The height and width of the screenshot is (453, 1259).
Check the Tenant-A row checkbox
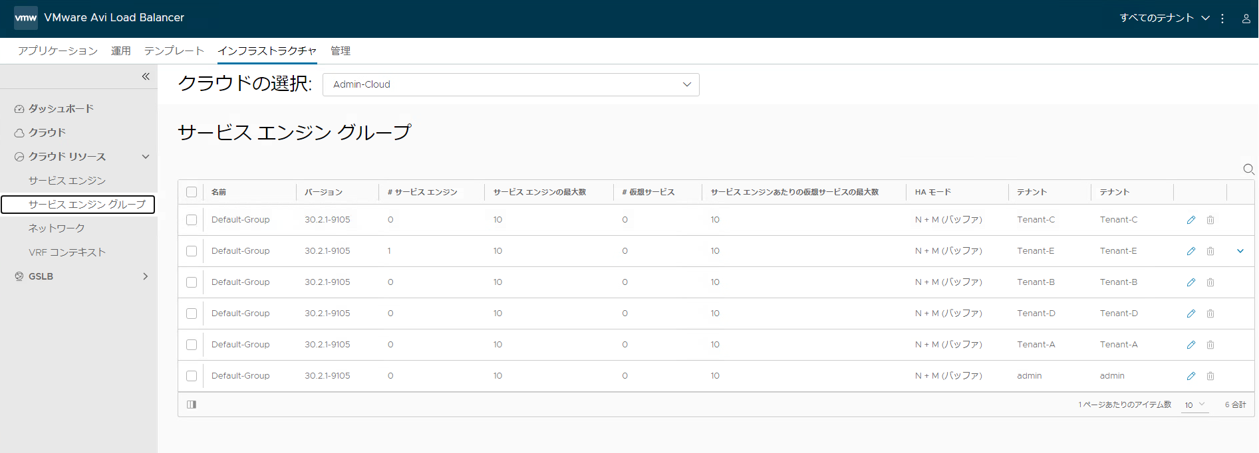click(x=192, y=345)
